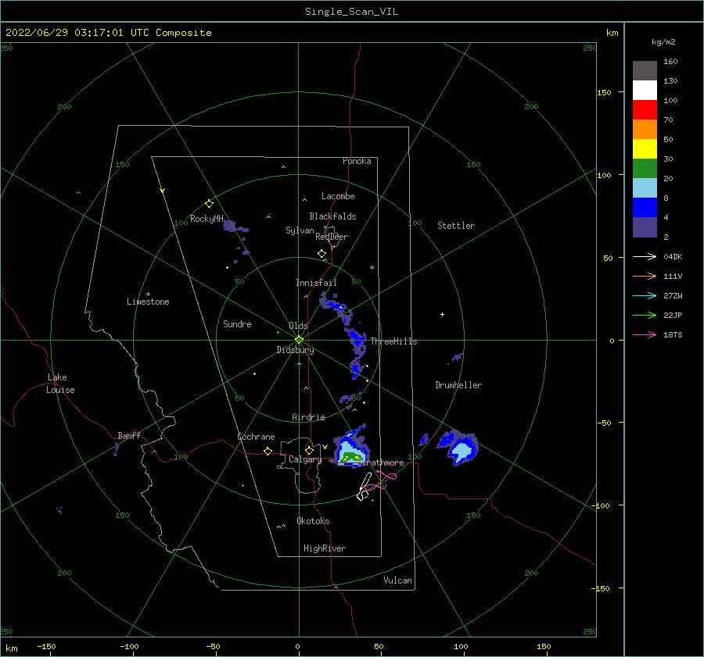Click the yellow radar center marker at Olds
The image size is (704, 657).
(299, 340)
